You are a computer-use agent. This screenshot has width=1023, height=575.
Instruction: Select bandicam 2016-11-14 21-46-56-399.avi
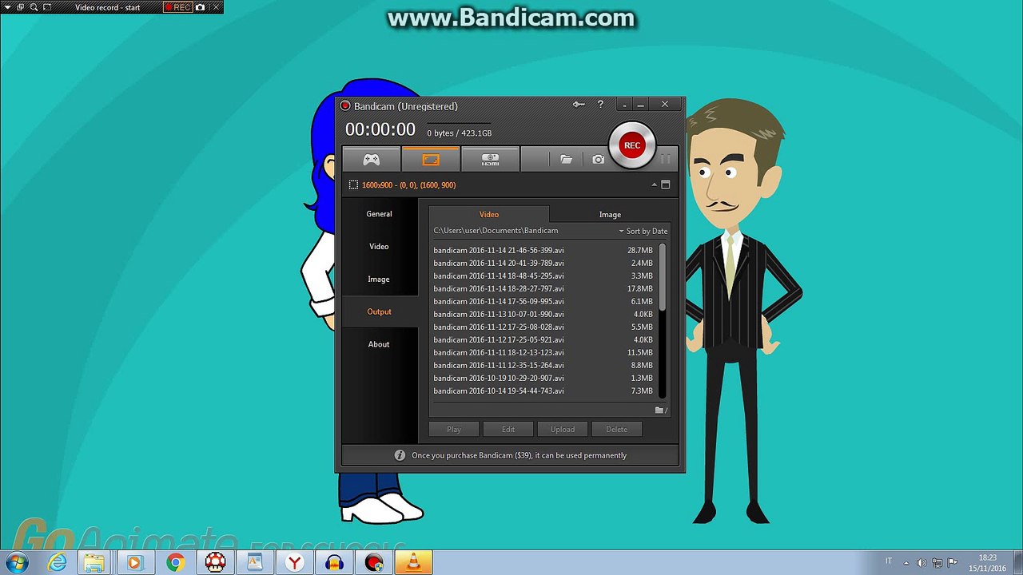click(x=543, y=250)
